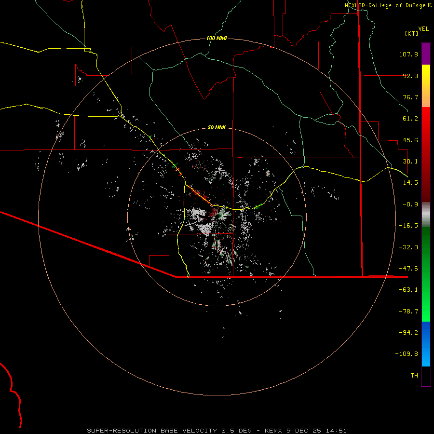Click the 50 NMI range ring label
The height and width of the screenshot is (434, 434).
217,127
